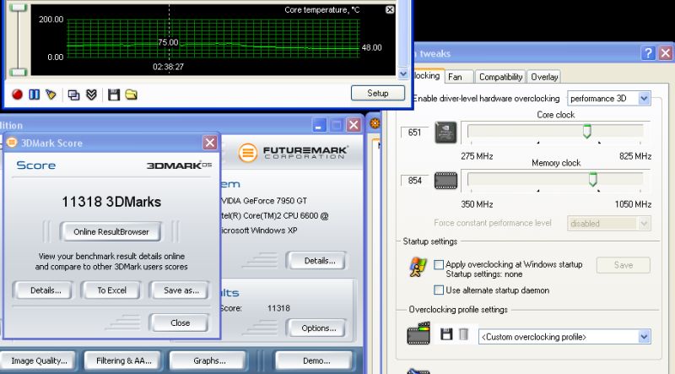Click the memory chip icon
This screenshot has width=675, height=374.
[x=445, y=181]
